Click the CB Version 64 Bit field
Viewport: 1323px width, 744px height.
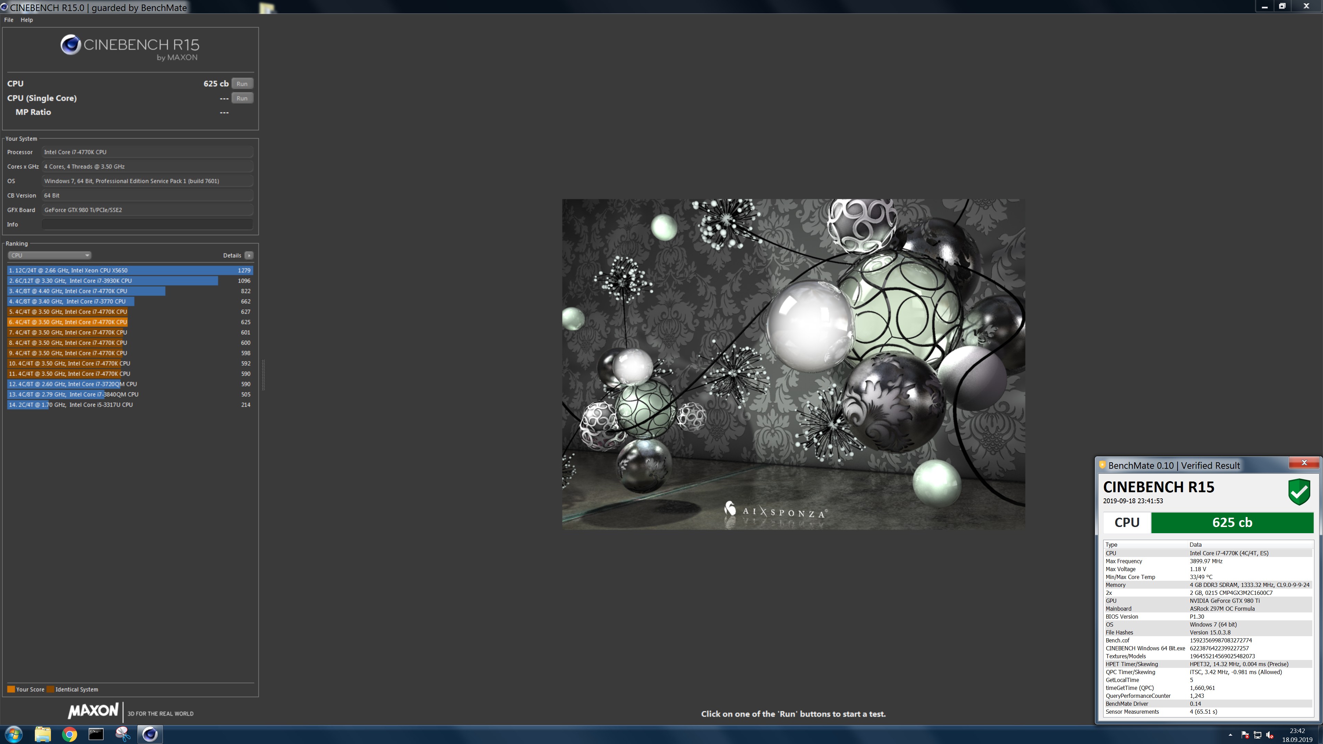(x=147, y=196)
